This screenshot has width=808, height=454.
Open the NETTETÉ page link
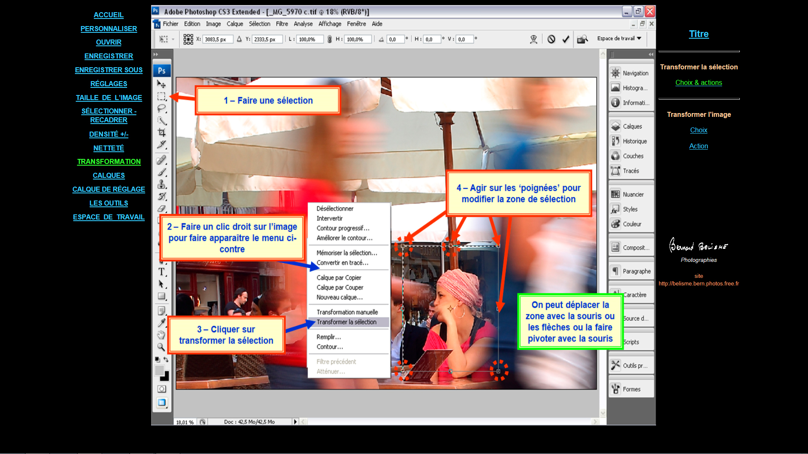(x=109, y=148)
